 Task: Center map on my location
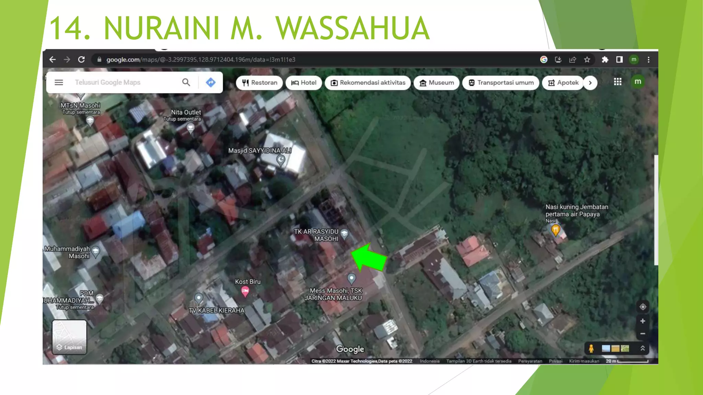[643, 307]
